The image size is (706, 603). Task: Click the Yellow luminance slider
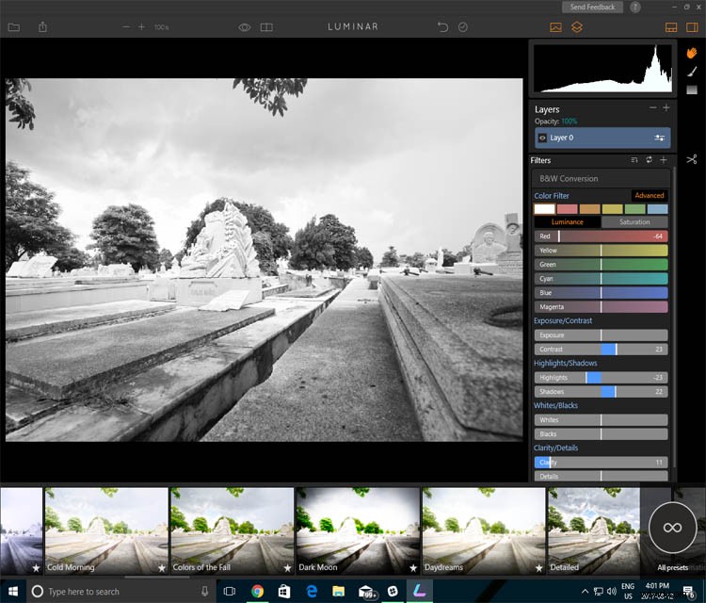(602, 251)
